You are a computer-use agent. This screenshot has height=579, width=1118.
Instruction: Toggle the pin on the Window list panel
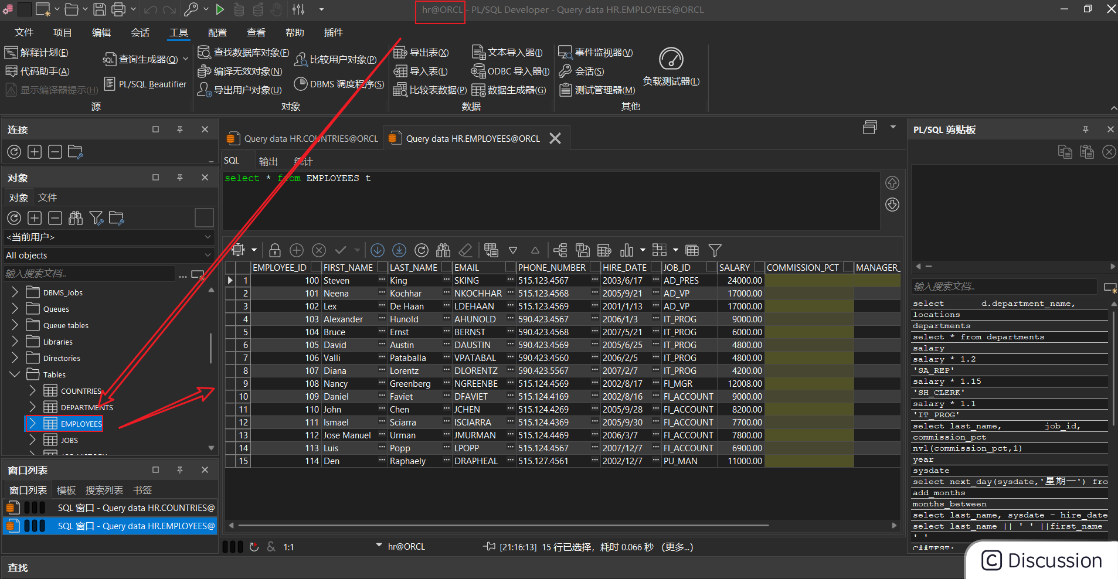(x=180, y=469)
